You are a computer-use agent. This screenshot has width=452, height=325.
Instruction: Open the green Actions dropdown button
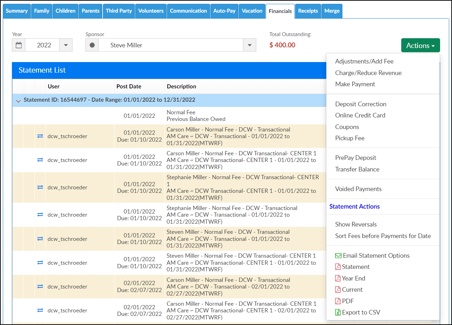coord(420,46)
